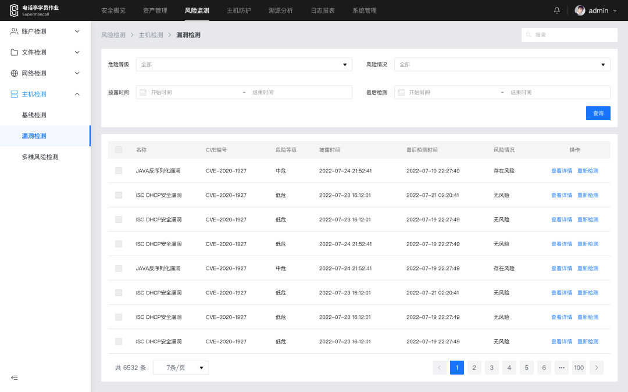Click 查看详情 in the first table row
Image resolution: width=628 pixels, height=392 pixels.
[x=562, y=171]
